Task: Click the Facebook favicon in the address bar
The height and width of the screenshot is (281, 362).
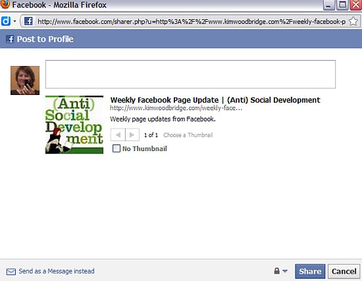Action: tap(28, 21)
